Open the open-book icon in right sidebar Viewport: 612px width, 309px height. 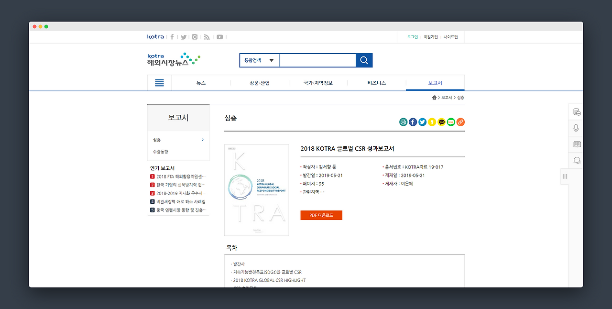pyautogui.click(x=577, y=144)
